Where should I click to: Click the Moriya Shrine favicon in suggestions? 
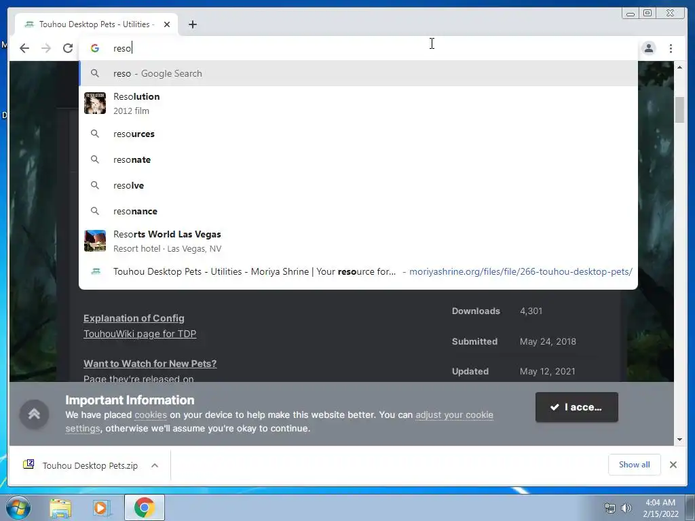[x=95, y=271]
